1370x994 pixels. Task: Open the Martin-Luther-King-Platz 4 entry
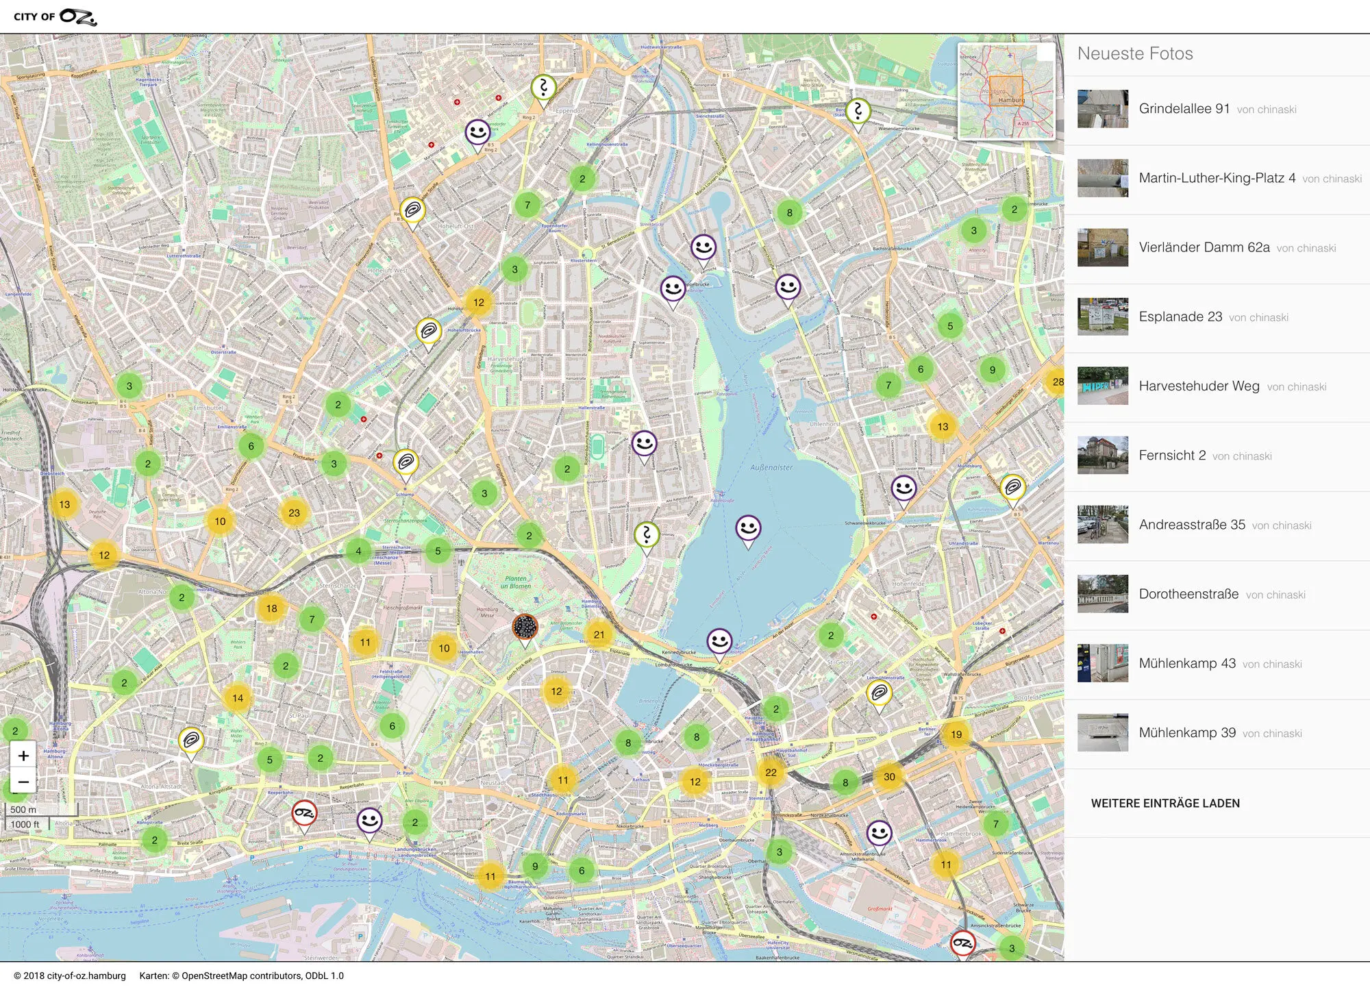[x=1217, y=178]
